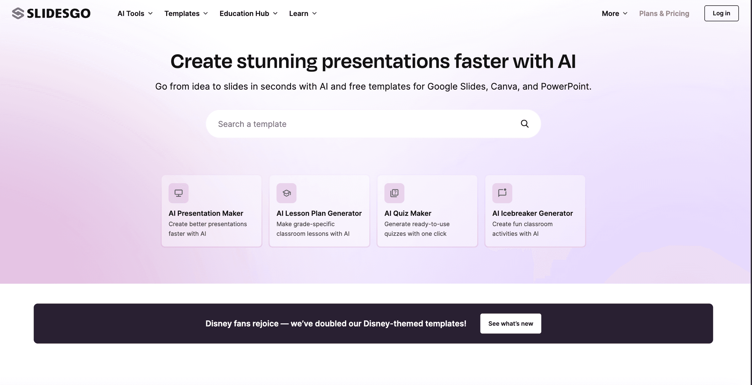Click the magnifying glass search icon
This screenshot has width=752, height=385.
[x=525, y=124]
